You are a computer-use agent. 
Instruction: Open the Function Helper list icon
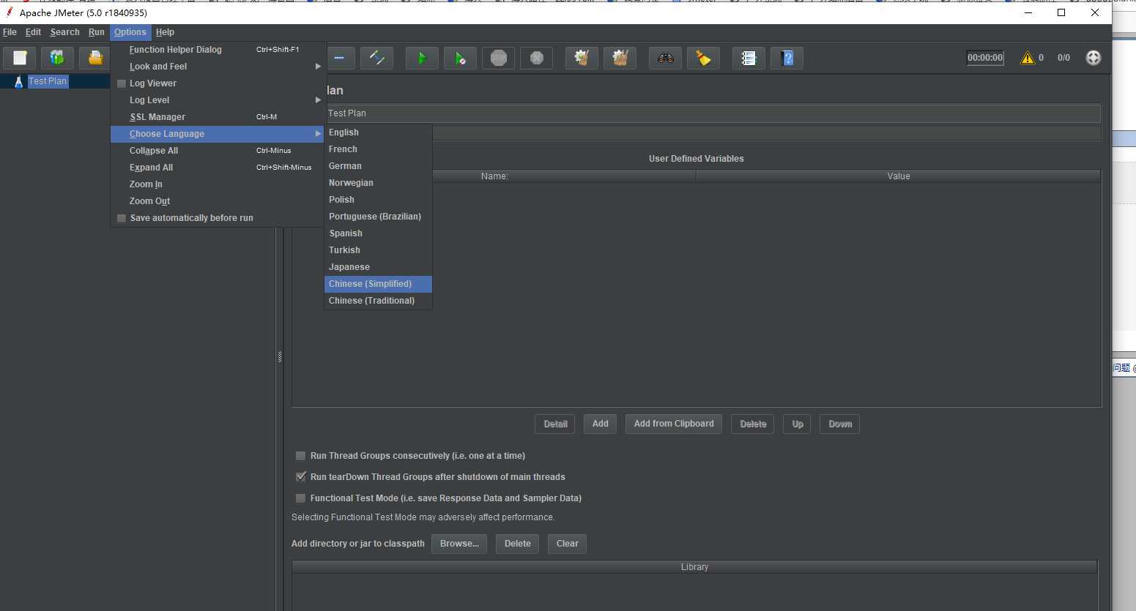749,58
